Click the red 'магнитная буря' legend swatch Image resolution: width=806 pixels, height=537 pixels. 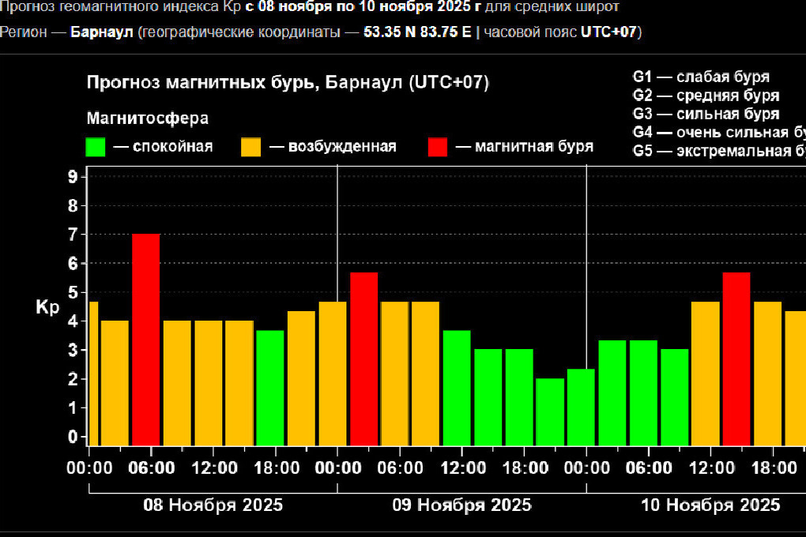pyautogui.click(x=437, y=147)
